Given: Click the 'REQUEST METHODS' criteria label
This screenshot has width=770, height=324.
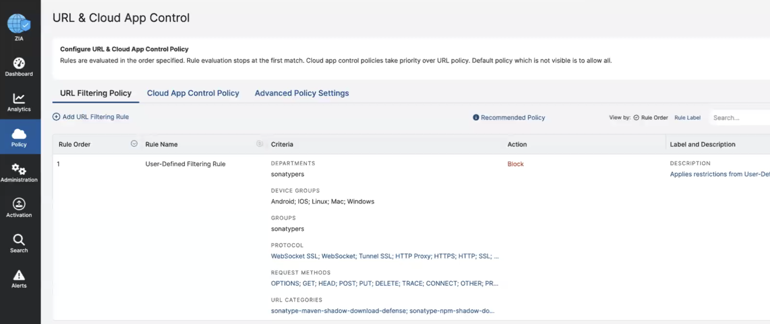Looking at the screenshot, I should click(301, 273).
